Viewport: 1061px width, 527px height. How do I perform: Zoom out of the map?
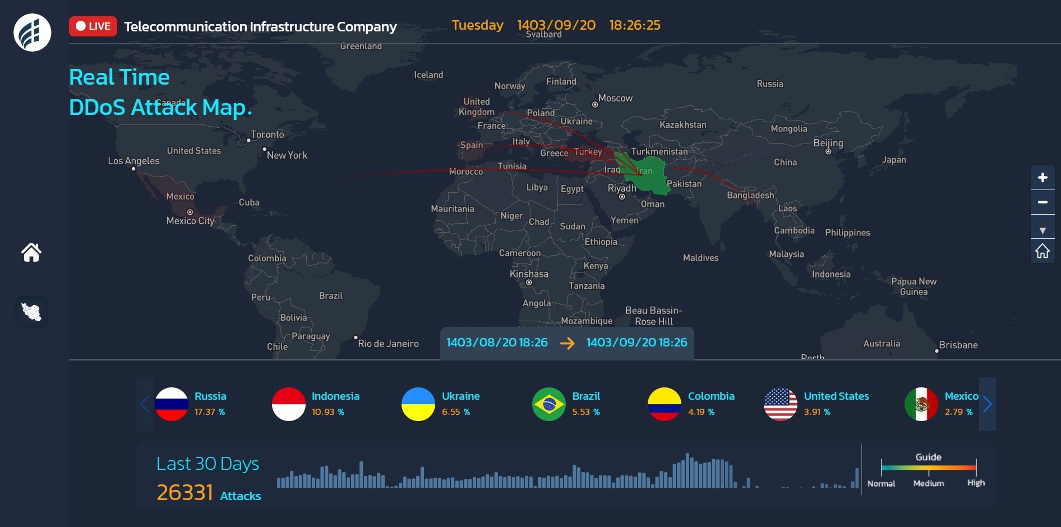(1042, 202)
